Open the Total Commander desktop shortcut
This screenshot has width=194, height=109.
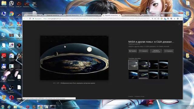coord(4,68)
